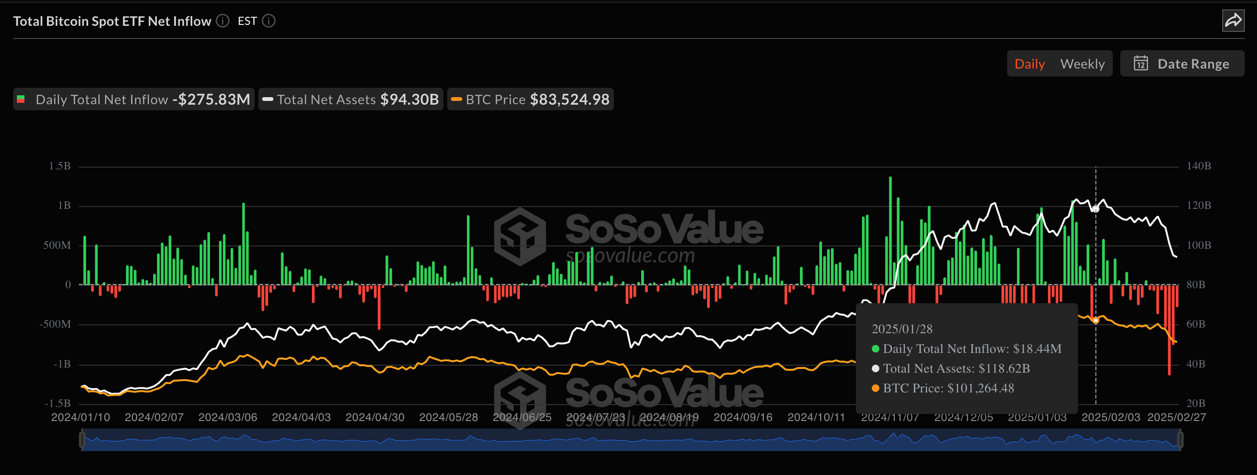Click Total Net Assets value $94.30B

(x=410, y=100)
